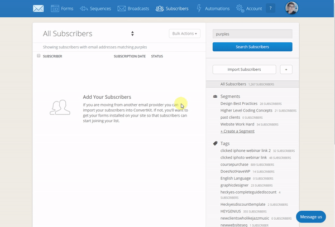Click the Tags label icon
This screenshot has width=335, height=227.
[215, 143]
